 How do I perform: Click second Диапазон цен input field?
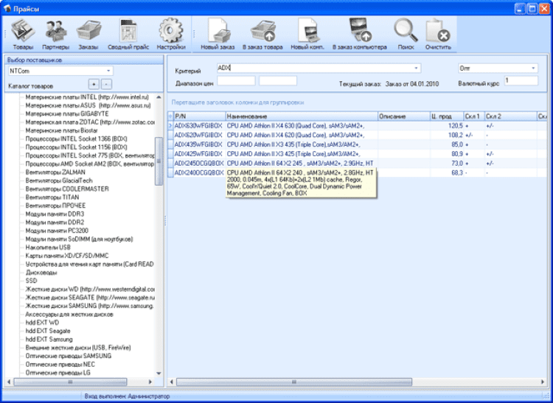(278, 80)
